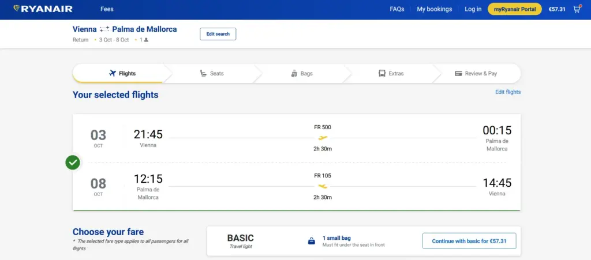Open the Ryanair home logo
The width and height of the screenshot is (591, 260).
click(x=43, y=9)
